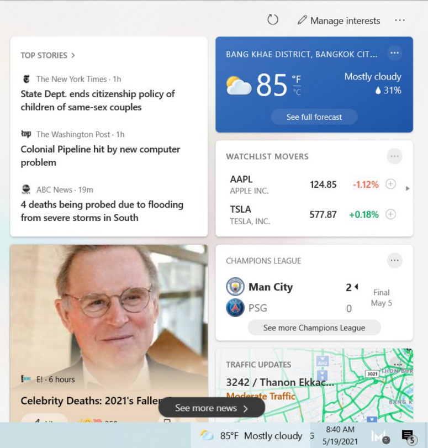
Task: Show next watchlist movers page arrow
Action: coord(408,188)
